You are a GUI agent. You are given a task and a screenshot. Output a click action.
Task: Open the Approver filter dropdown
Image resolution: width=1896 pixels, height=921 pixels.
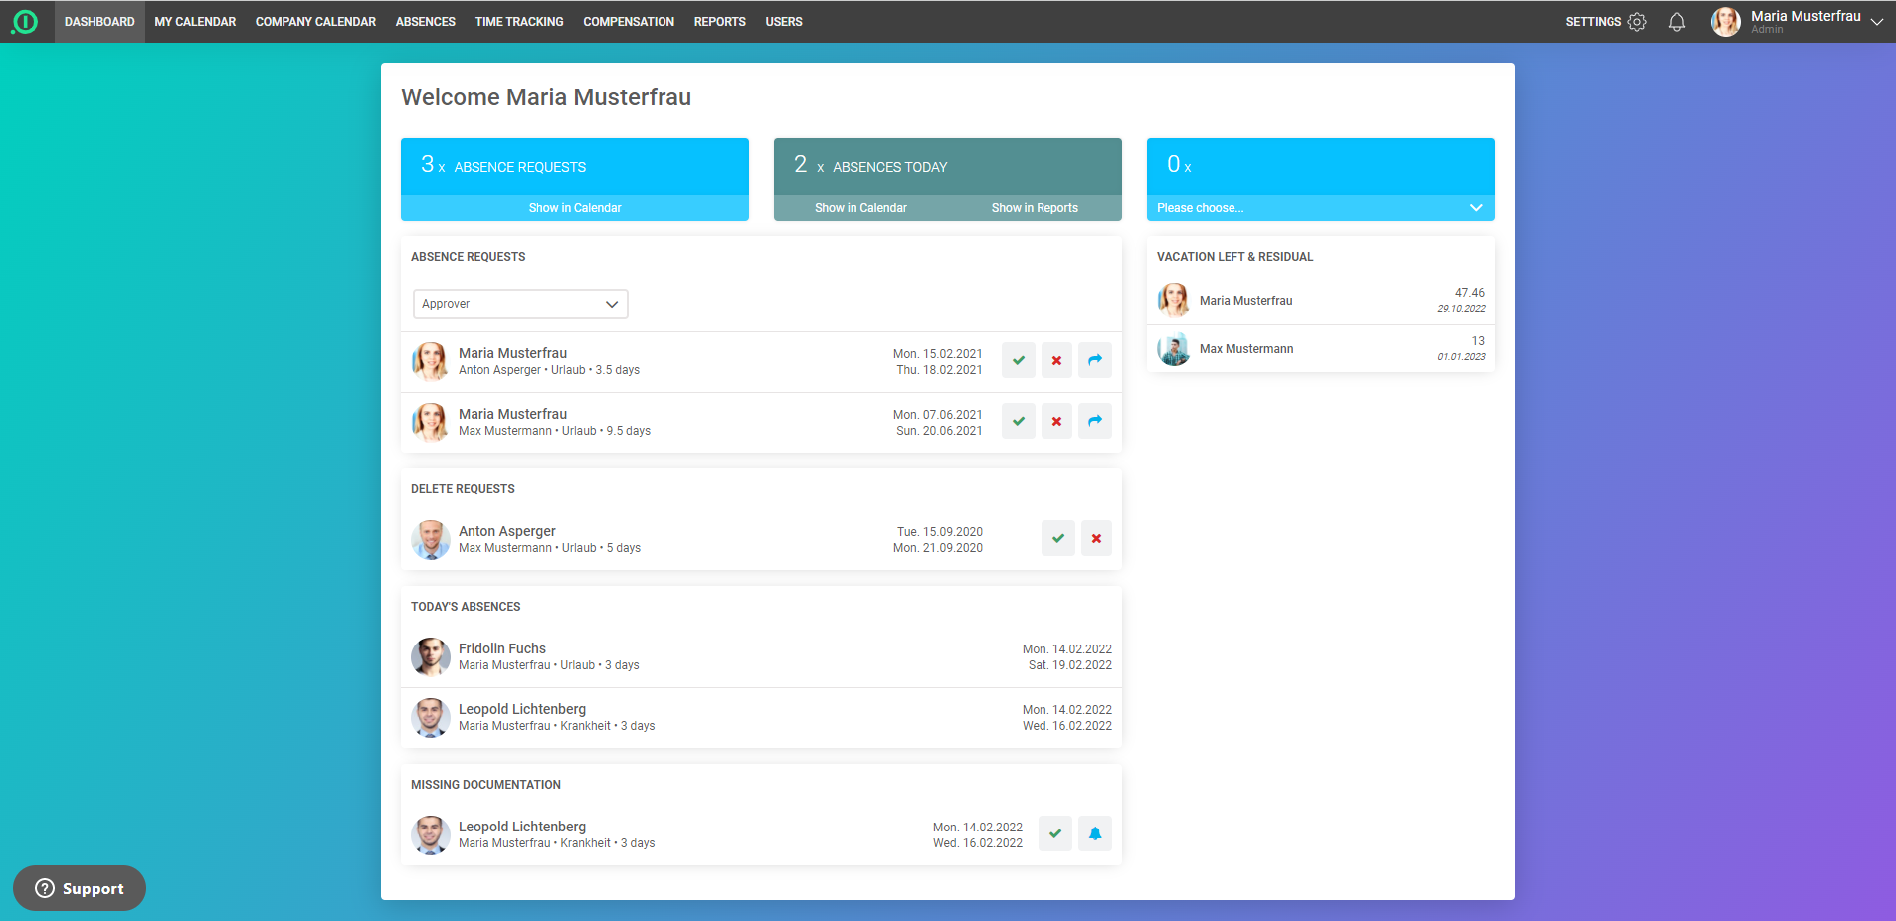pos(519,304)
